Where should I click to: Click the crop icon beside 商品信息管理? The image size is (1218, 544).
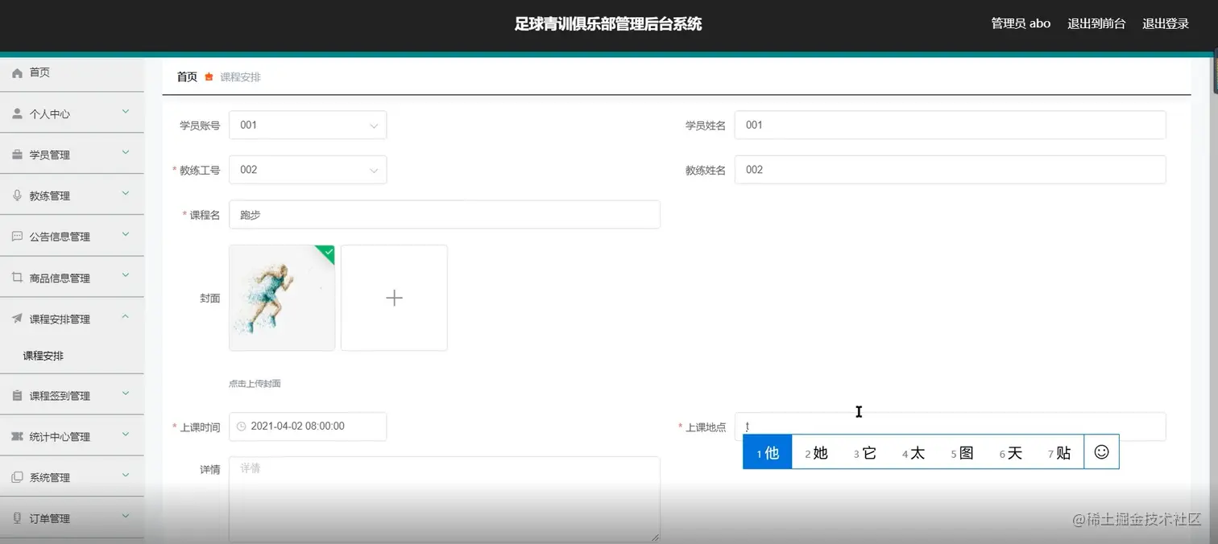pos(17,278)
